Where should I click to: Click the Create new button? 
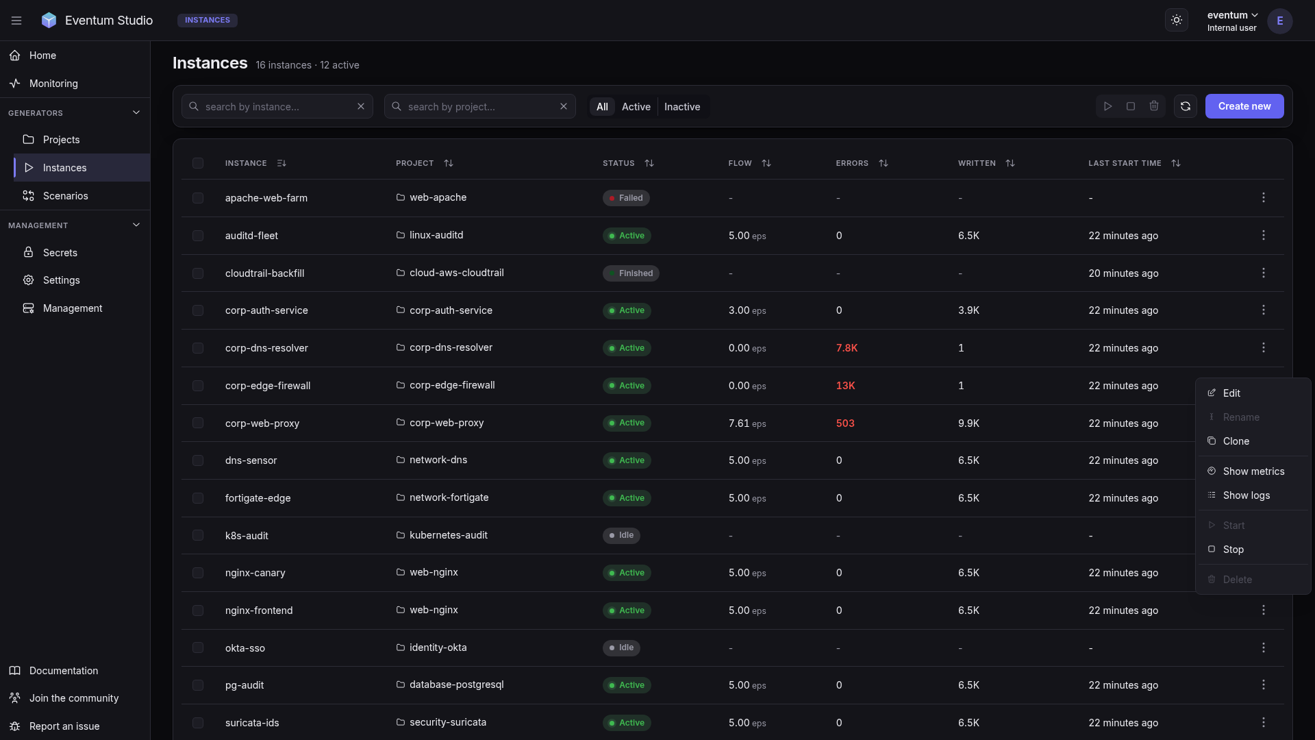(x=1244, y=106)
